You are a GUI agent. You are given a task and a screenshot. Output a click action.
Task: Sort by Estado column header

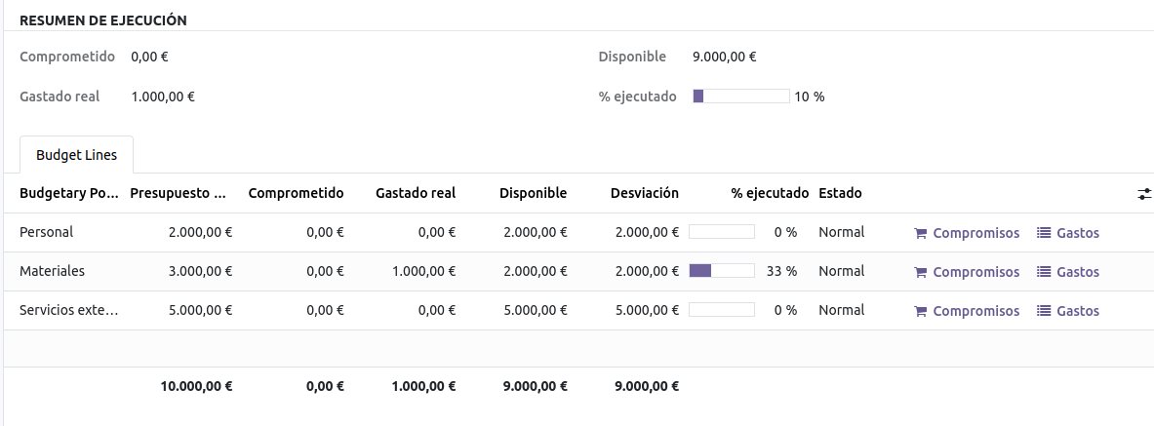[x=840, y=193]
